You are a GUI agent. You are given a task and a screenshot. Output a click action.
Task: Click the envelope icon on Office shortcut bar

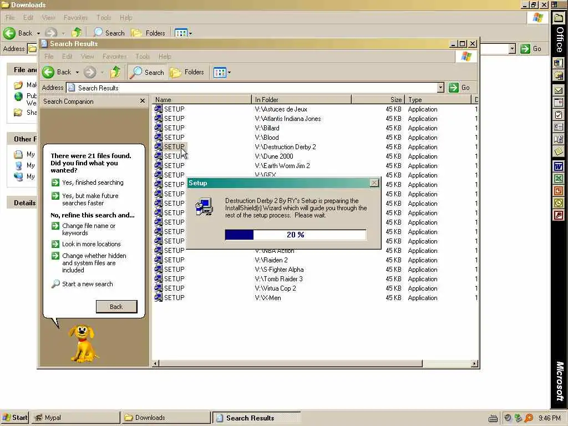[558, 90]
